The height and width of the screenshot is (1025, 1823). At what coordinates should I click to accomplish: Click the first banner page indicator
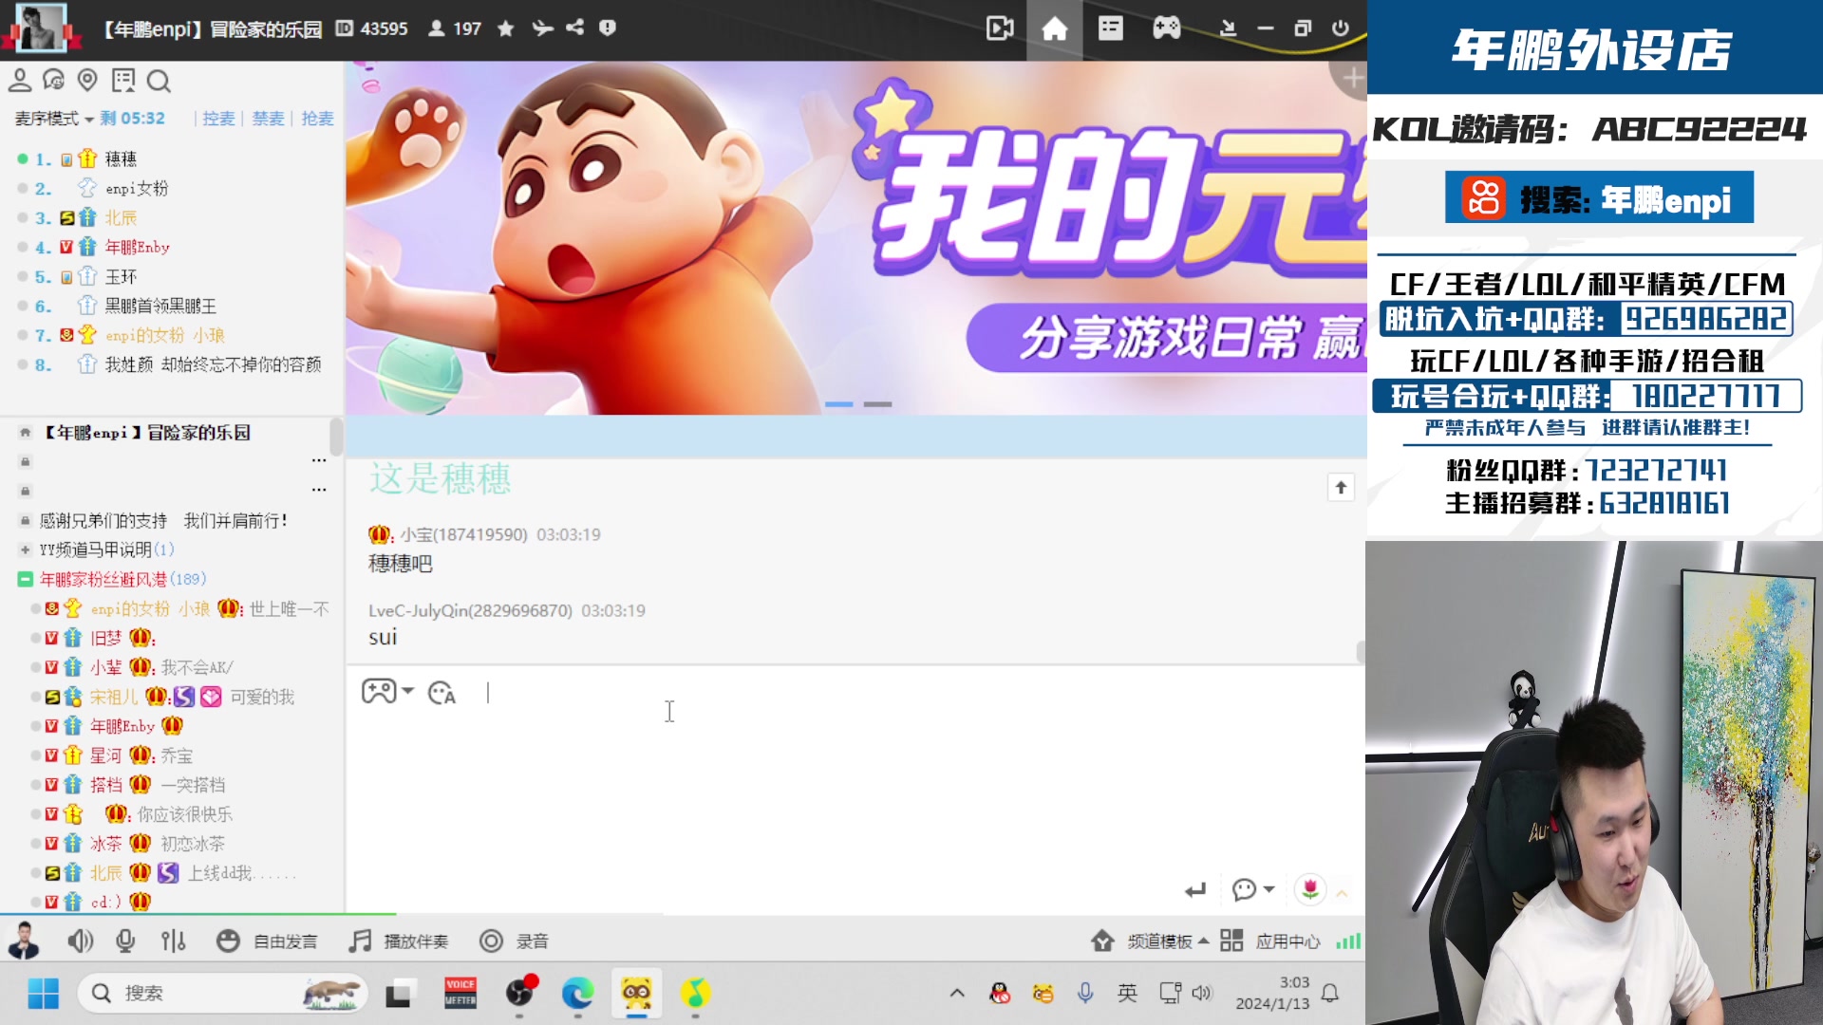click(x=838, y=404)
